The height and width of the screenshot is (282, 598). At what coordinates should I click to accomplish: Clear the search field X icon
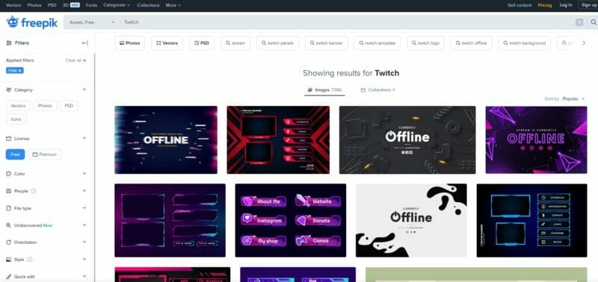pyautogui.click(x=579, y=22)
